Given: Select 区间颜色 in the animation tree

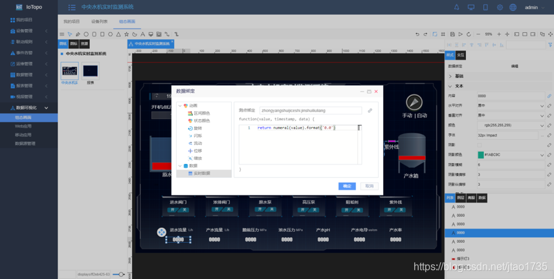Looking at the screenshot, I should tap(202, 113).
